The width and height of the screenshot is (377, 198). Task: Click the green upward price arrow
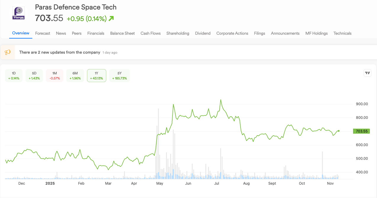pos(111,19)
